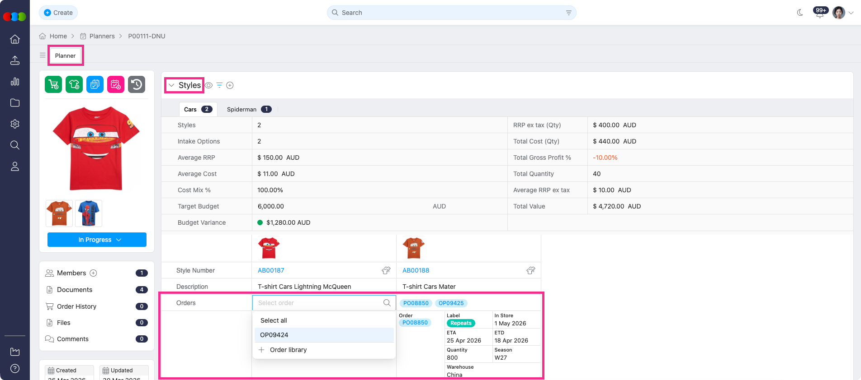Click the green shopping cart icon

point(53,84)
